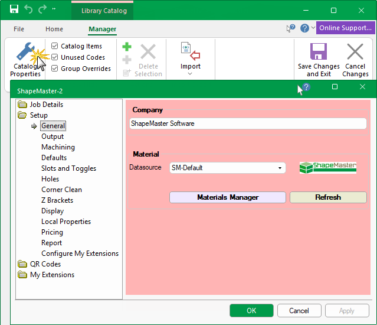The image size is (377, 325).
Task: Click Save Changes and Exit floppy icon
Action: tap(319, 52)
